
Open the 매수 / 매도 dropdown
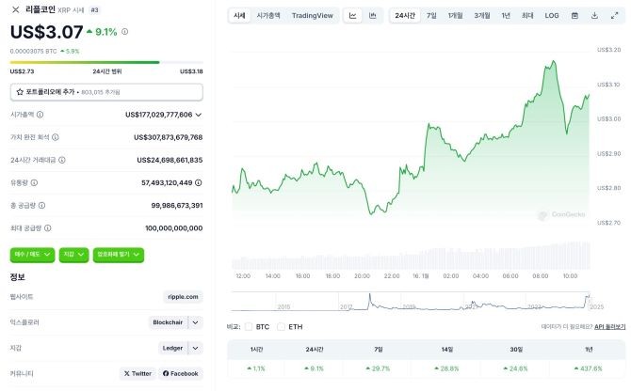pos(32,254)
